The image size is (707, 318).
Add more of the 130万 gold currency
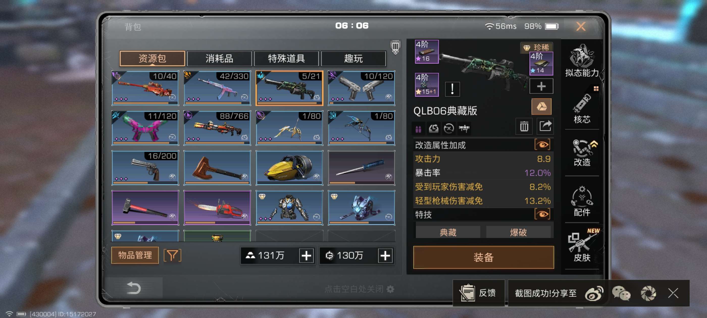(x=385, y=256)
